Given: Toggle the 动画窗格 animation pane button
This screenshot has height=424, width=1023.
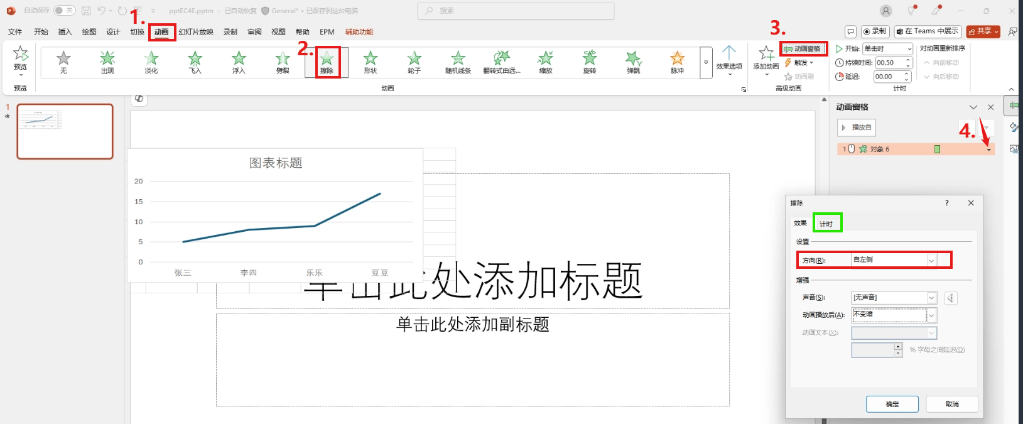Looking at the screenshot, I should 803,48.
